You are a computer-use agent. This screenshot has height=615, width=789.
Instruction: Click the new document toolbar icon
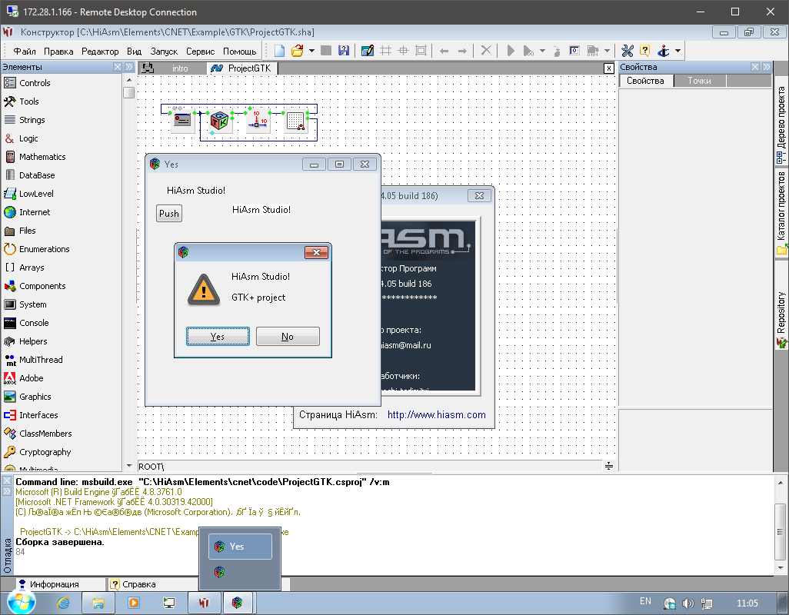[x=280, y=51]
